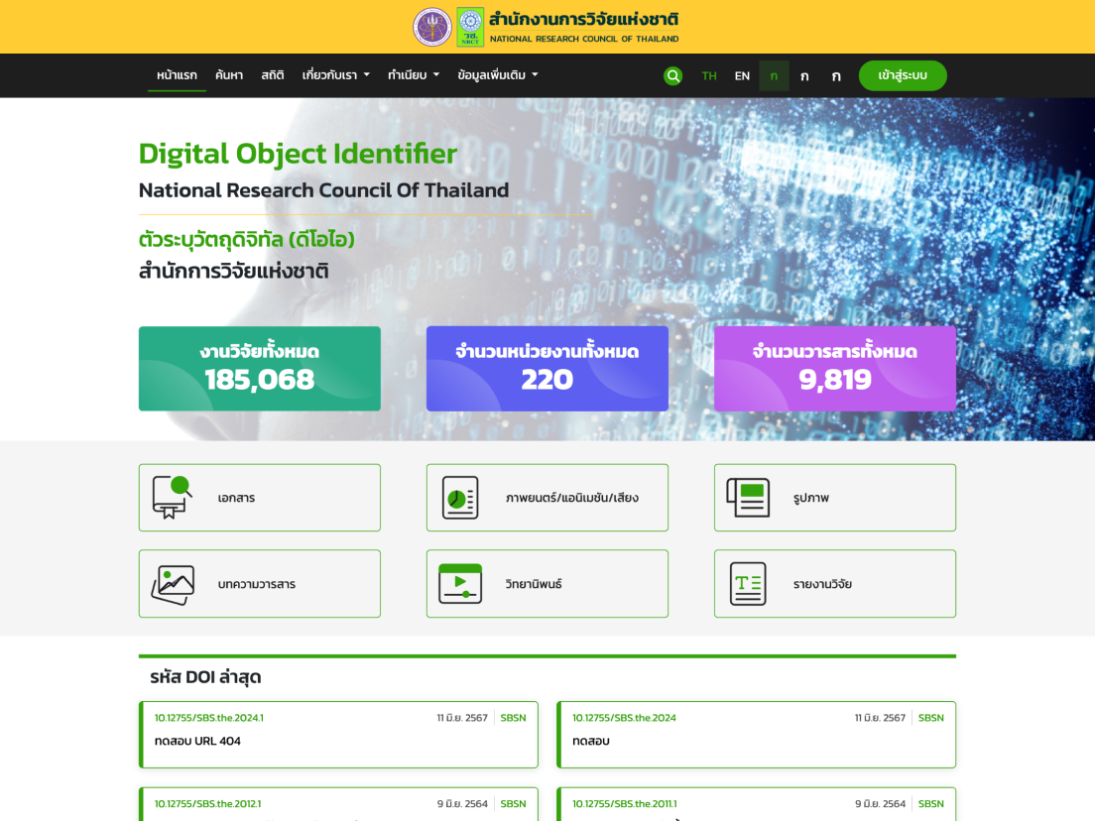The image size is (1095, 821).
Task: Expand the เกี่ยวกับเรา dropdown menu
Action: 336,74
